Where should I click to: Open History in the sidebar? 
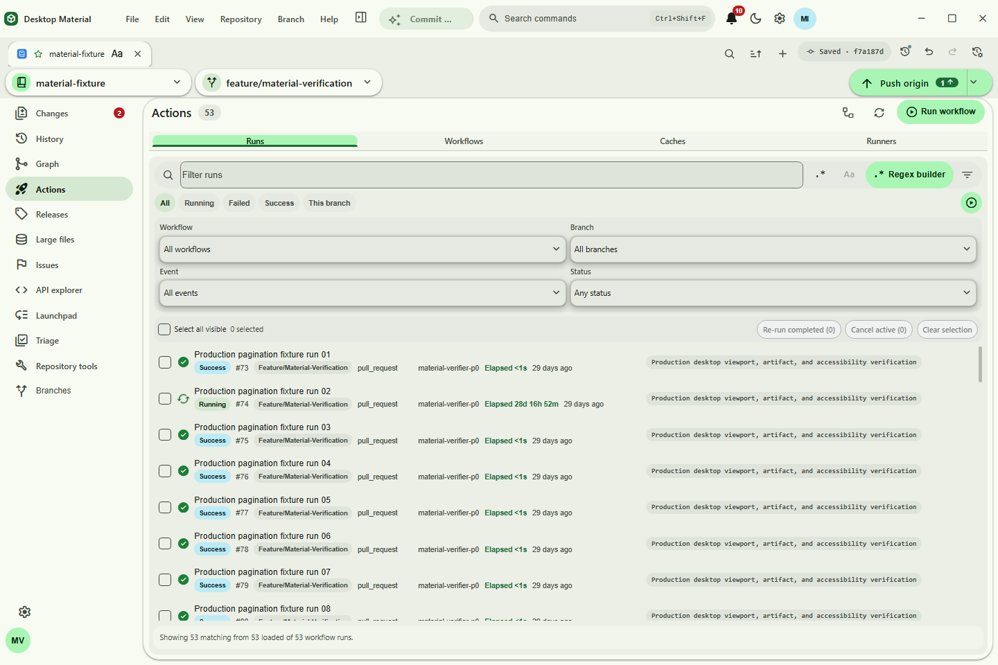(69, 139)
